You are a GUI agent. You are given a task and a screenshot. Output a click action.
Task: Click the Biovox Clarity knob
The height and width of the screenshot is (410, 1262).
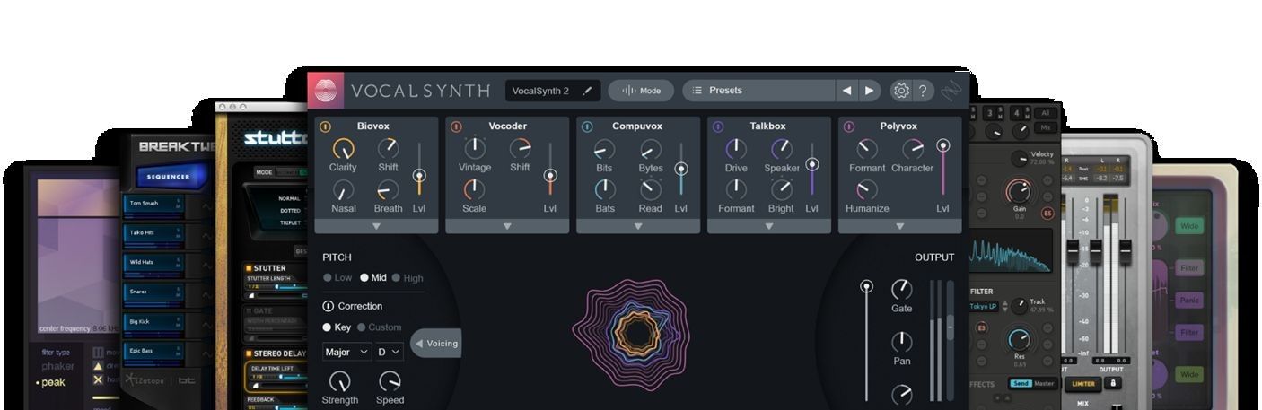[x=343, y=149]
